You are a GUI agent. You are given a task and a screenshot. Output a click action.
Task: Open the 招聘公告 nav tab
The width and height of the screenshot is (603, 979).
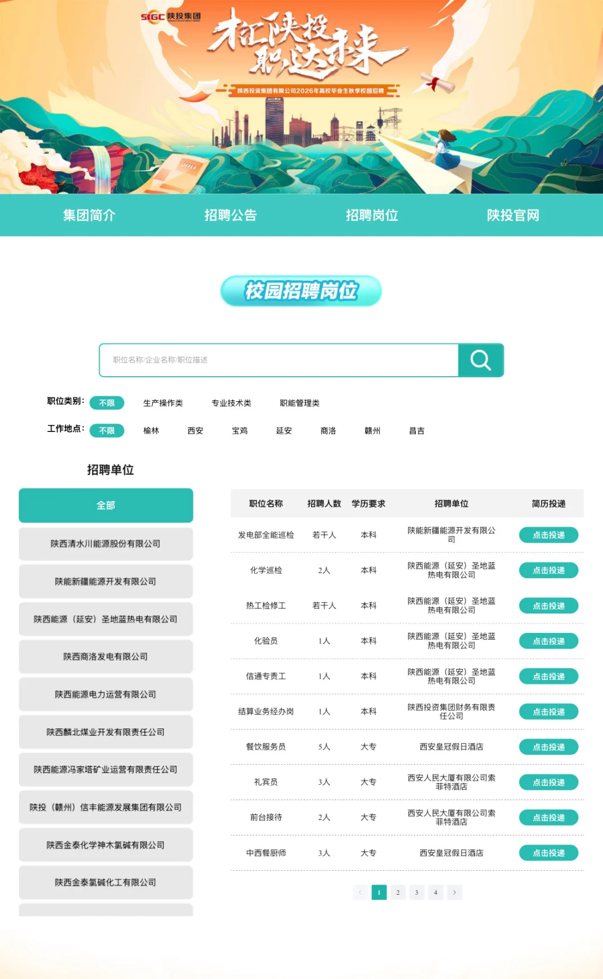(x=231, y=215)
